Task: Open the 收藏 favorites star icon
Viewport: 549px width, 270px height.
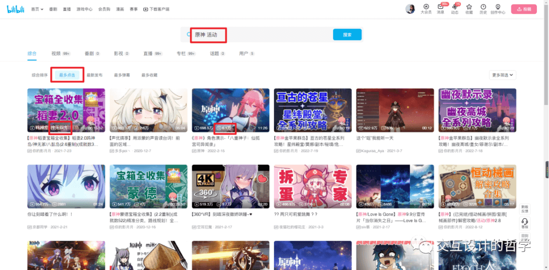Action: tap(469, 9)
